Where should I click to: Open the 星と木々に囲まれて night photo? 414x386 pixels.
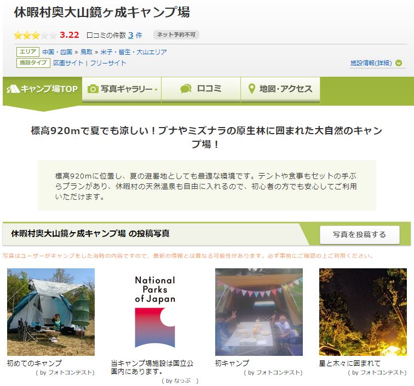pos(363,312)
